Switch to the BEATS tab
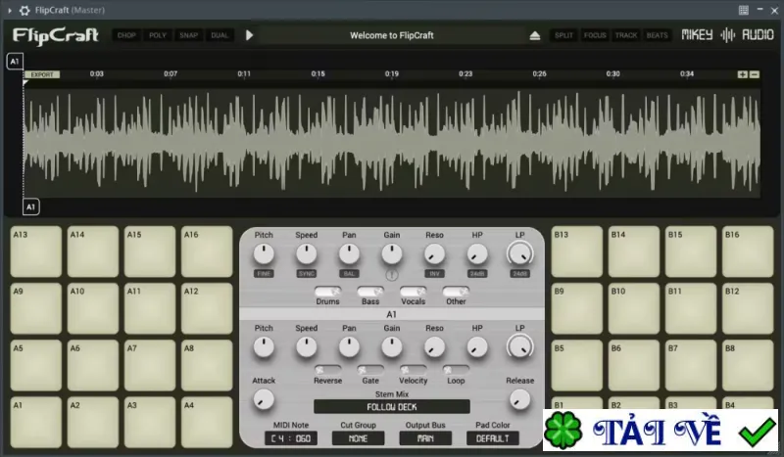 [x=657, y=35]
